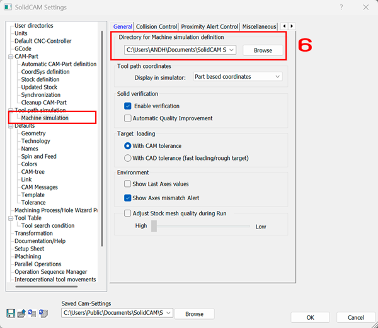Collapse the CAM-Part tree node
This screenshot has width=378, height=328.
tap(11, 57)
